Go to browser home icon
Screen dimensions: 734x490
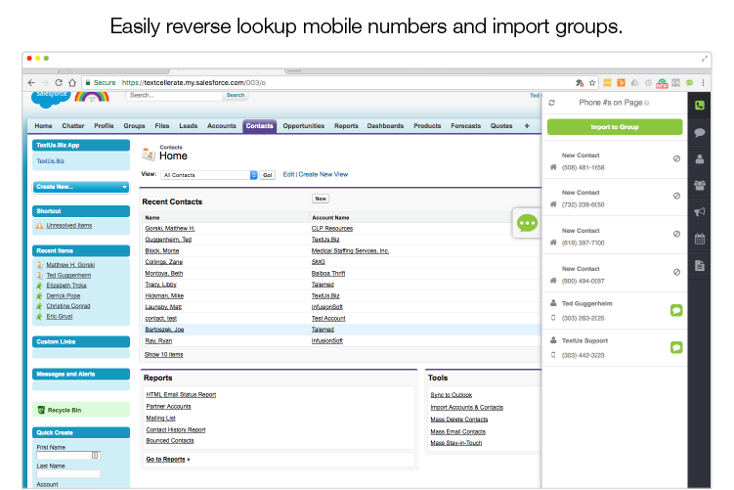point(72,82)
